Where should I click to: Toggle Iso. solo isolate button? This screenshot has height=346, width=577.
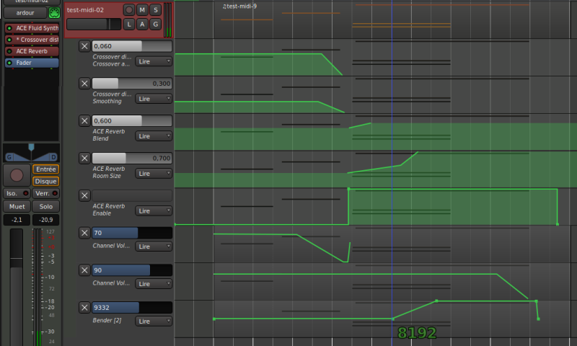point(17,193)
